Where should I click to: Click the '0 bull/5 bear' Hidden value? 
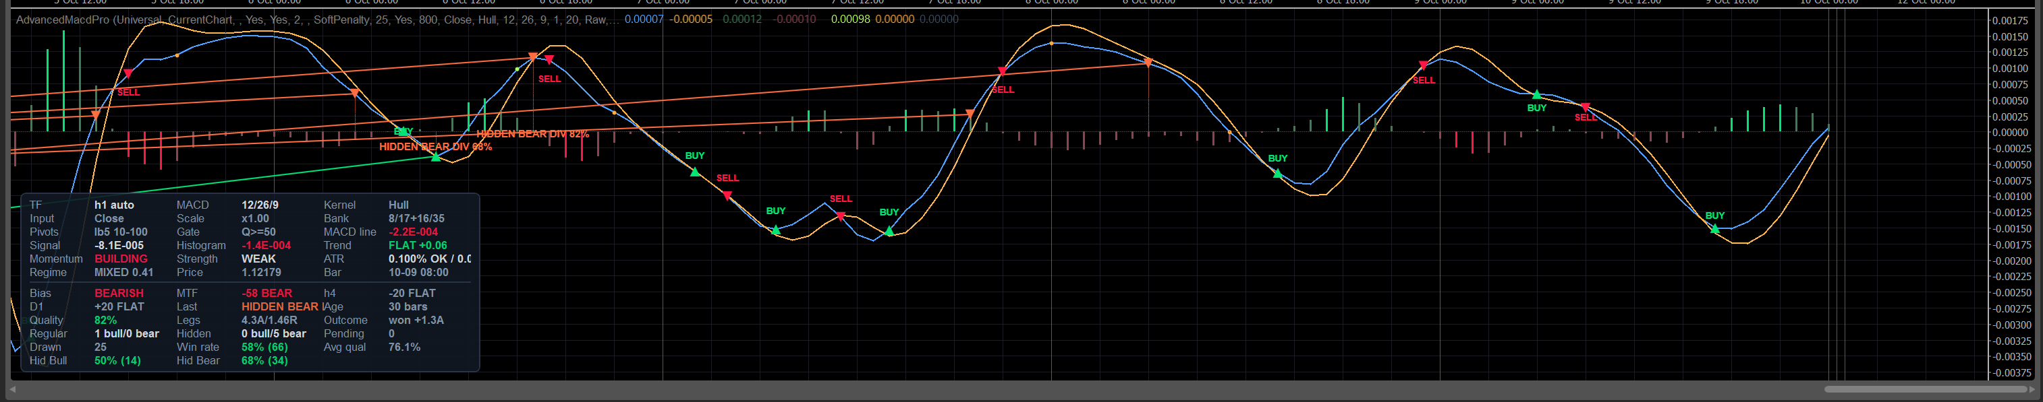[274, 333]
